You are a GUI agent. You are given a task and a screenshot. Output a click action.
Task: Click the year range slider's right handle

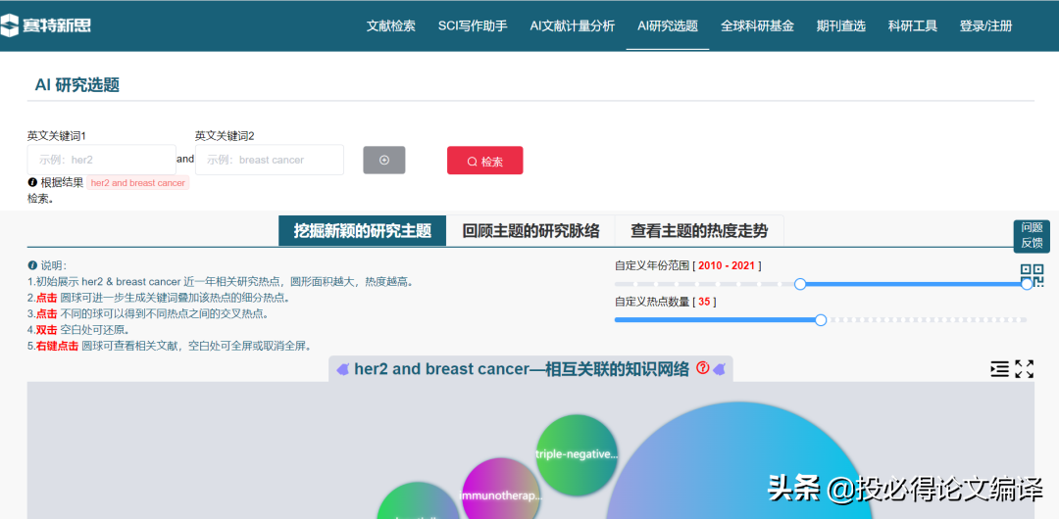1028,284
